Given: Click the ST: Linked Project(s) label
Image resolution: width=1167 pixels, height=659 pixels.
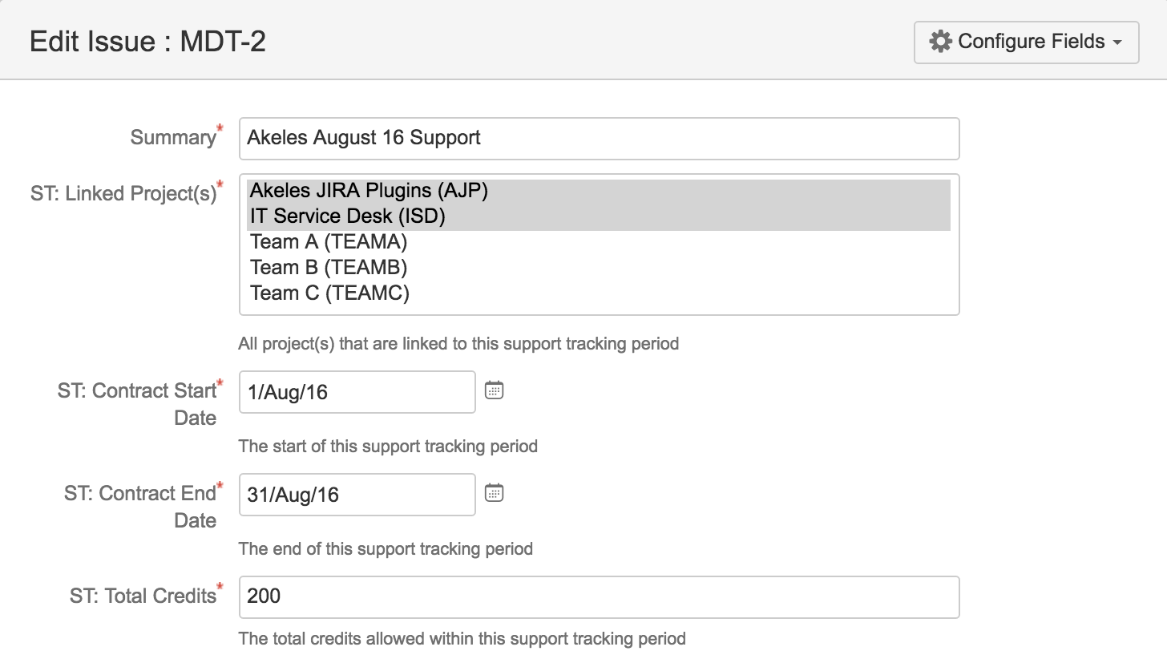Looking at the screenshot, I should point(123,194).
